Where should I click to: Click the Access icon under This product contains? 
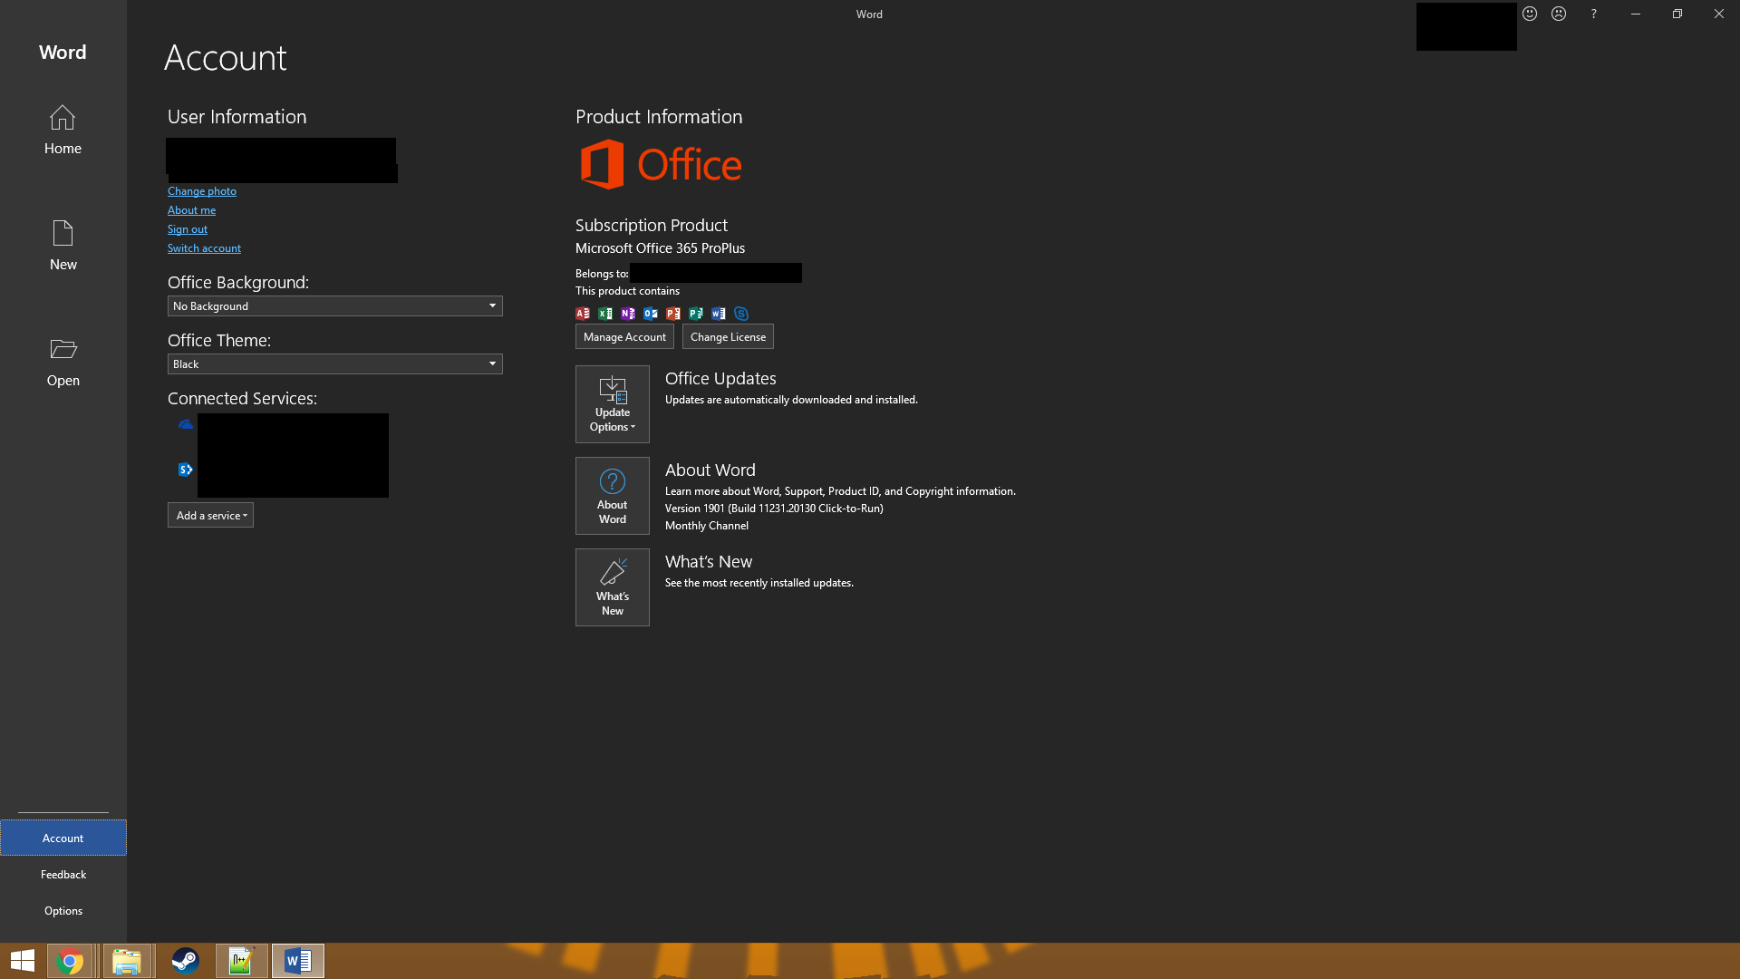coord(583,314)
